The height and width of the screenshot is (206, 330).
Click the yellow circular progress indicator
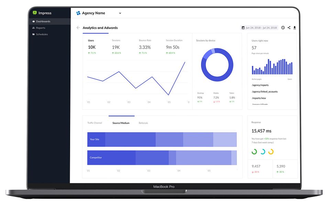coord(271,151)
